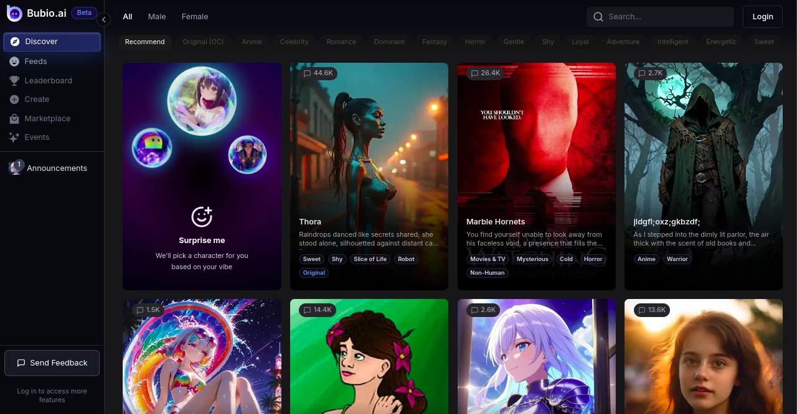
Task: Activate the Romance filter chip
Action: click(341, 42)
